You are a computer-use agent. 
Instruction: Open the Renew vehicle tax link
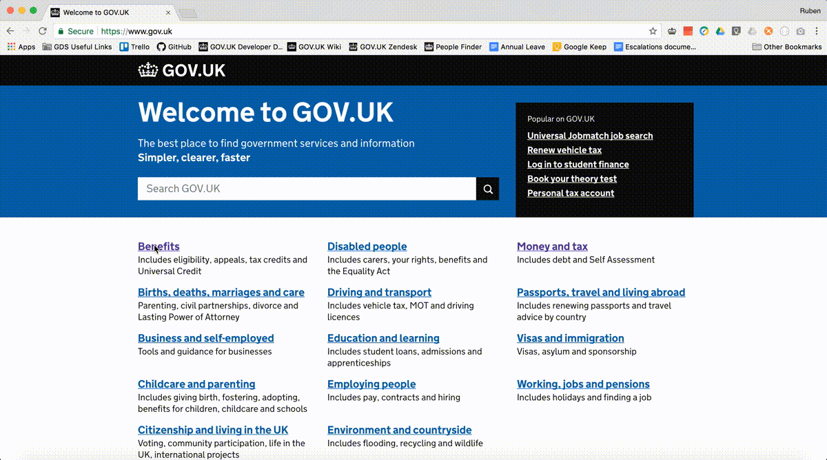(x=564, y=150)
